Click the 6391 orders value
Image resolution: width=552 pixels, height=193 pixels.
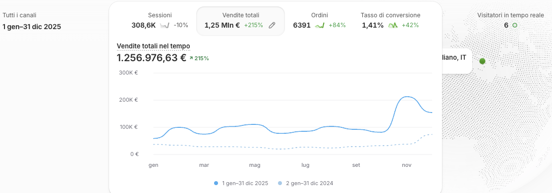302,25
